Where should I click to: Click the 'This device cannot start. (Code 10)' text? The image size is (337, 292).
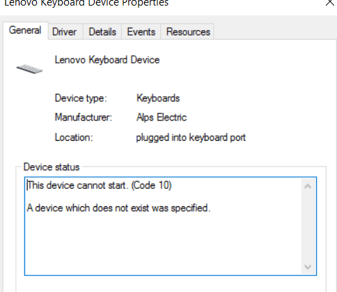tap(99, 185)
